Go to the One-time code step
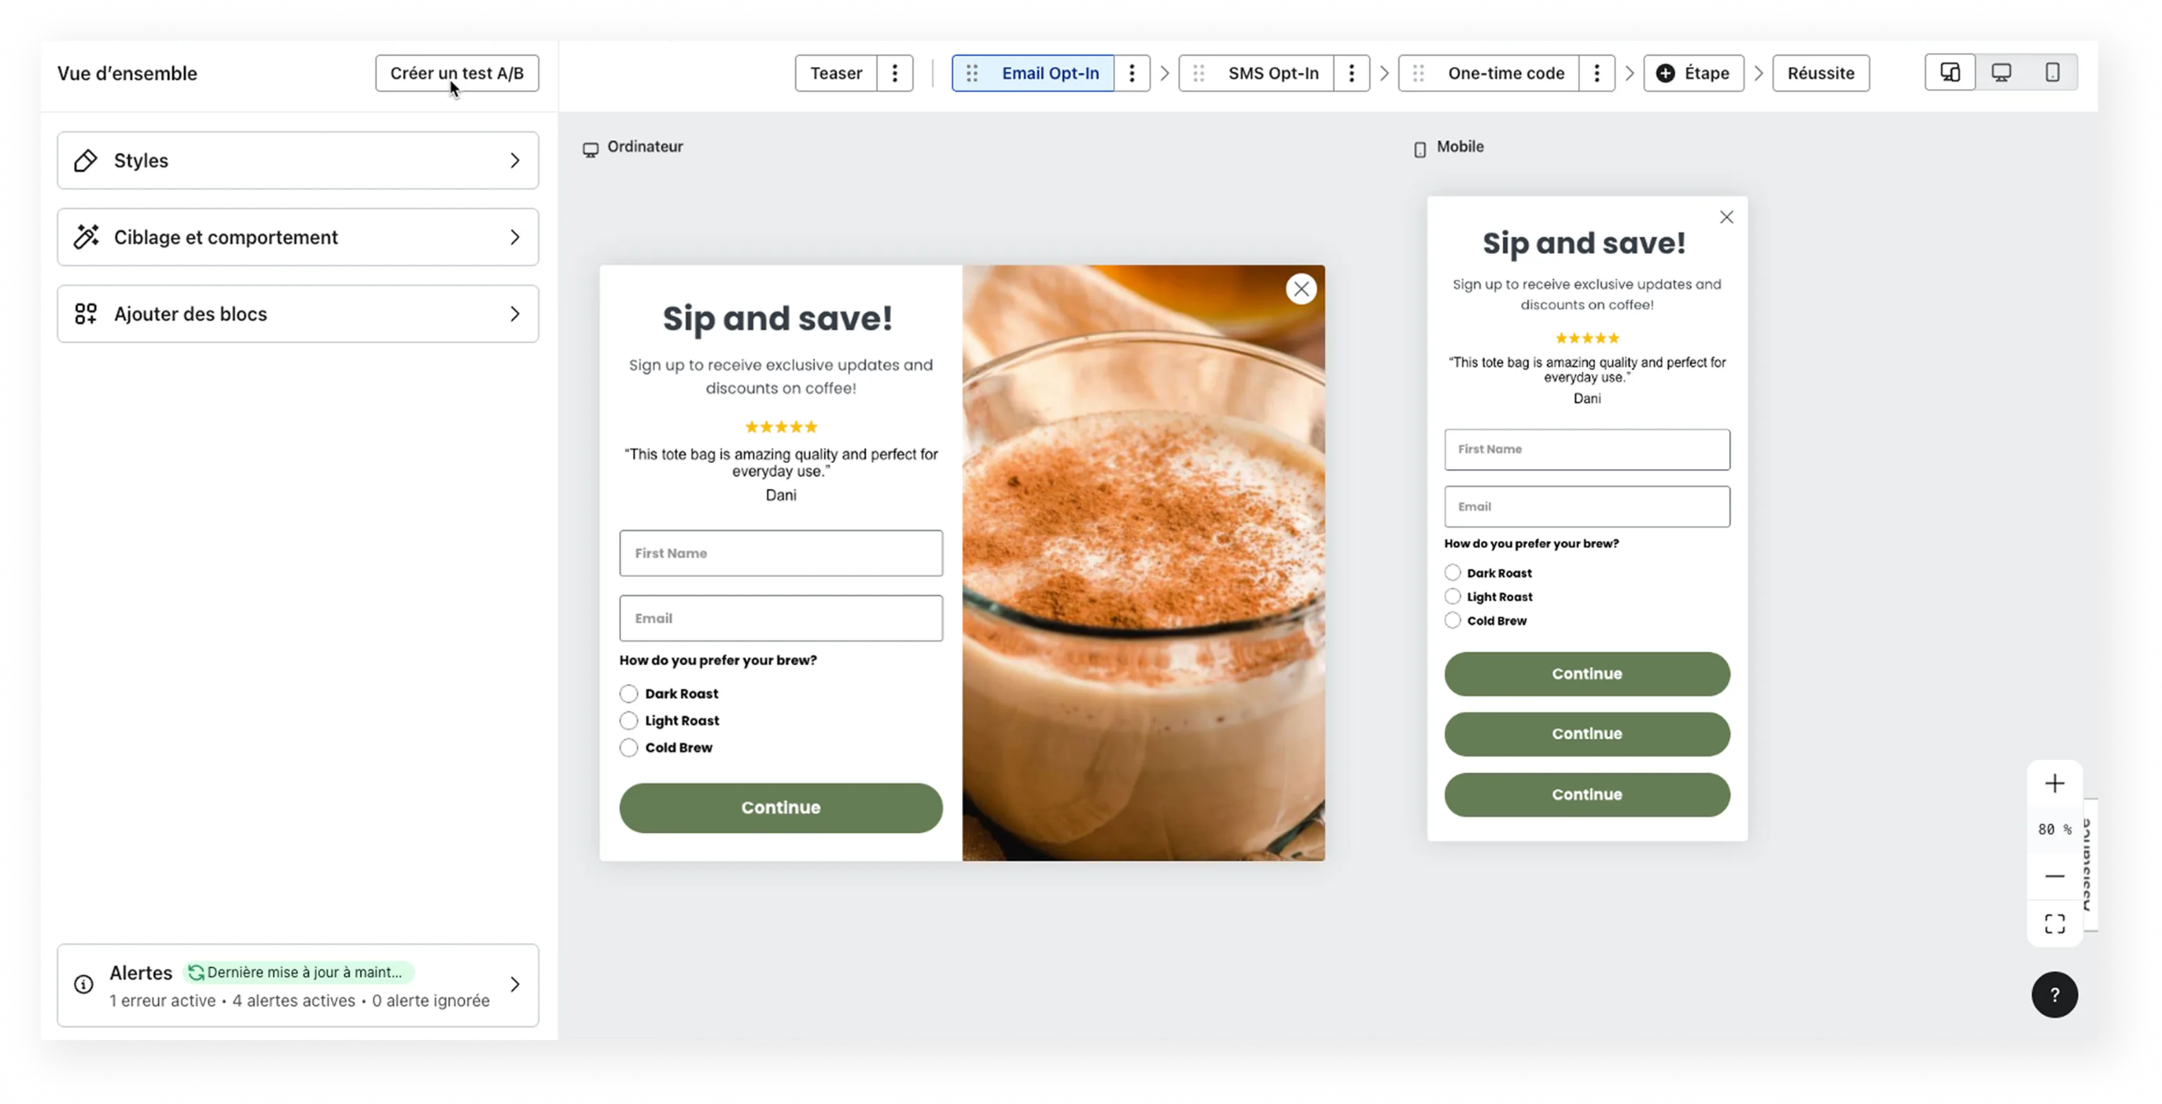This screenshot has height=1104, width=2162. [x=1505, y=73]
